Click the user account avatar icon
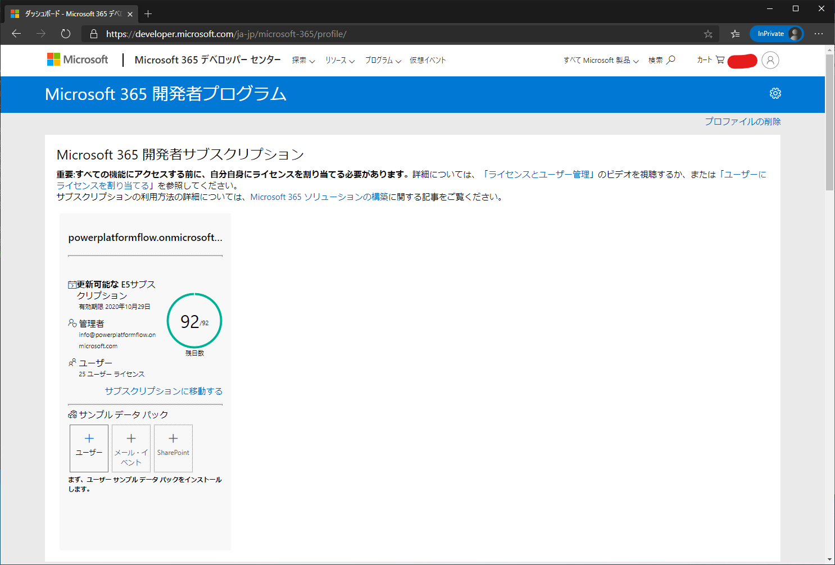The height and width of the screenshot is (565, 835). pyautogui.click(x=770, y=60)
